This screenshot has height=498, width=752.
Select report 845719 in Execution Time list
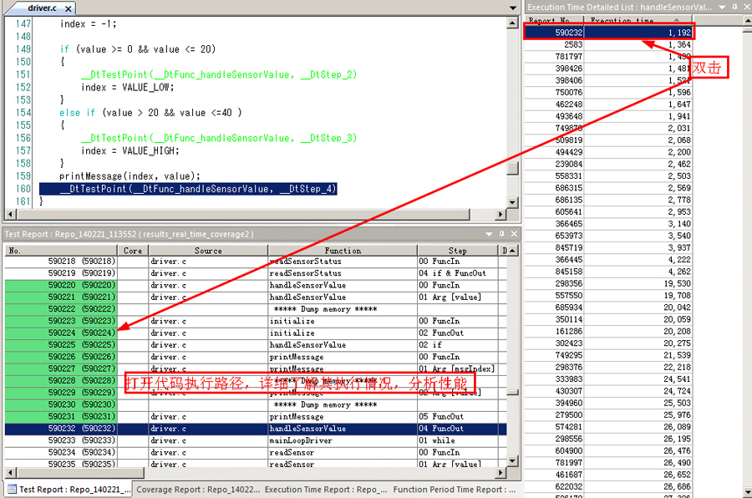(608, 247)
